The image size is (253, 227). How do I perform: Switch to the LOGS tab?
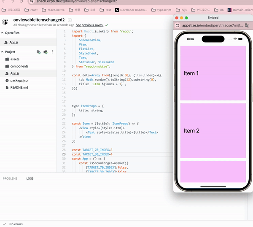click(30, 178)
